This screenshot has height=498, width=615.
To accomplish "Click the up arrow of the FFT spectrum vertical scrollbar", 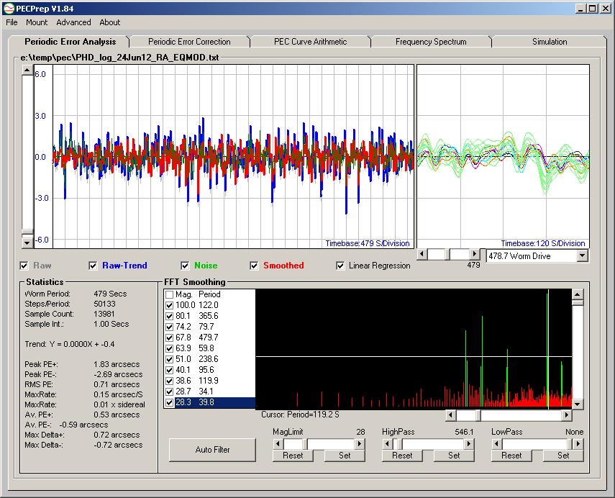I will click(578, 294).
